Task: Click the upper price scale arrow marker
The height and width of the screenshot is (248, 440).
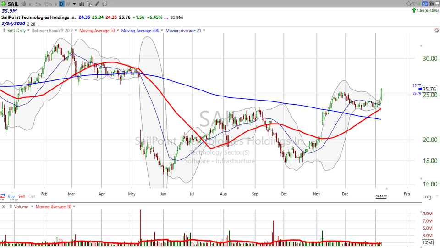Action: pyautogui.click(x=421, y=46)
